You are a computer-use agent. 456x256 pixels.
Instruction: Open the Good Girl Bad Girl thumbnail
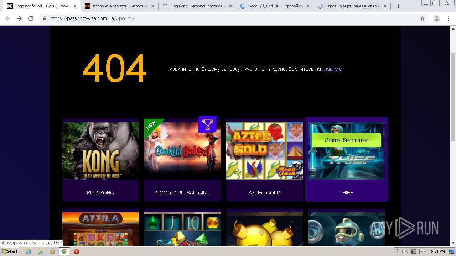pyautogui.click(x=182, y=151)
